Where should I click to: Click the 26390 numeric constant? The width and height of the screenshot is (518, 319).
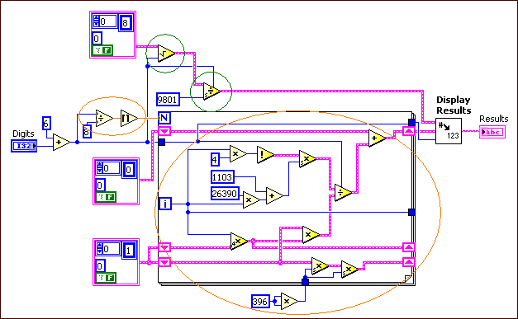pos(225,193)
